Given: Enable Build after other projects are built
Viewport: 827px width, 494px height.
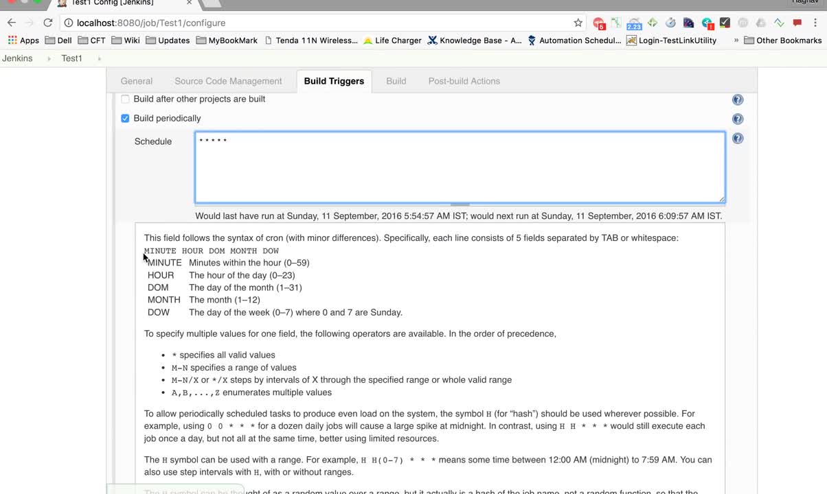Looking at the screenshot, I should pyautogui.click(x=125, y=99).
